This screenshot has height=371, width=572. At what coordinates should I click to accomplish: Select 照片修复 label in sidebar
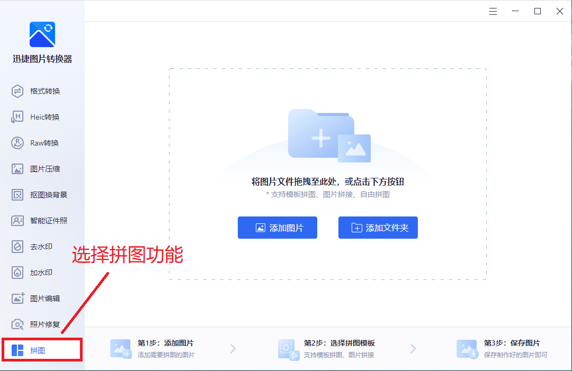point(45,324)
